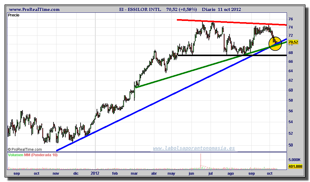Click the 401.888 volume value tag
The image size is (310, 182).
(x=295, y=167)
